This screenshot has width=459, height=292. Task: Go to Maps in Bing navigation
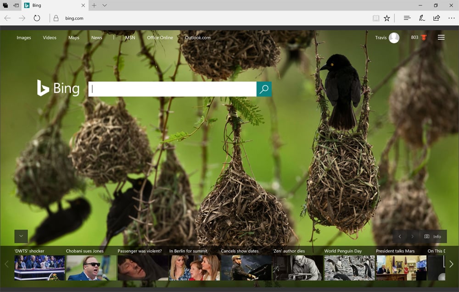pos(74,38)
